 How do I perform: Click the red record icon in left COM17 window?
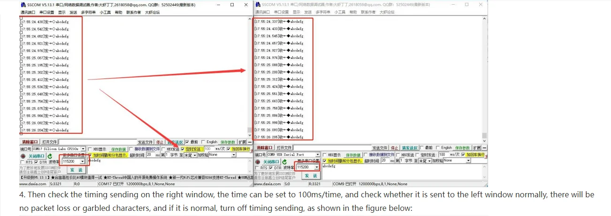23,156
